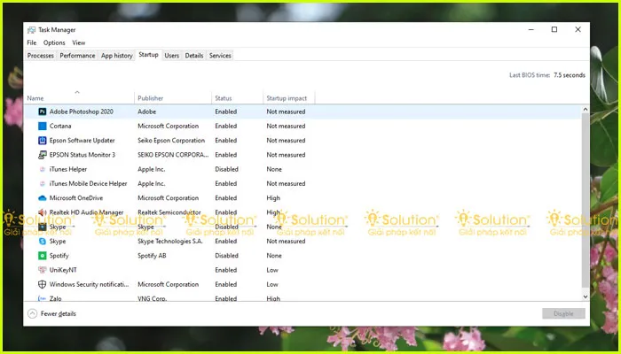This screenshot has width=621, height=354.
Task: Click the Spotify AB publisher cell
Action: click(152, 256)
